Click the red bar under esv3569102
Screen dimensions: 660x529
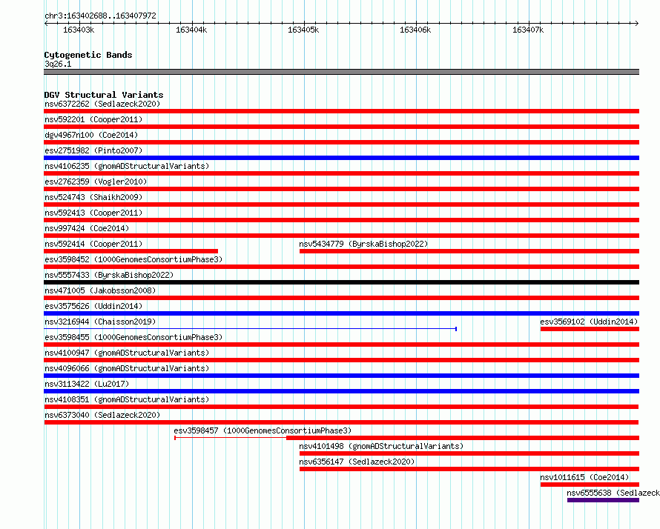tap(590, 329)
